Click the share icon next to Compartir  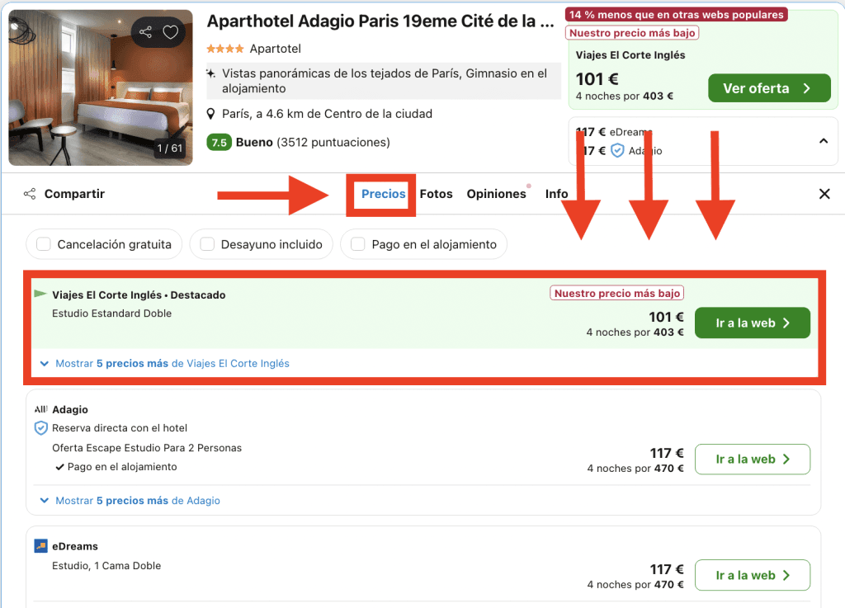pyautogui.click(x=30, y=194)
